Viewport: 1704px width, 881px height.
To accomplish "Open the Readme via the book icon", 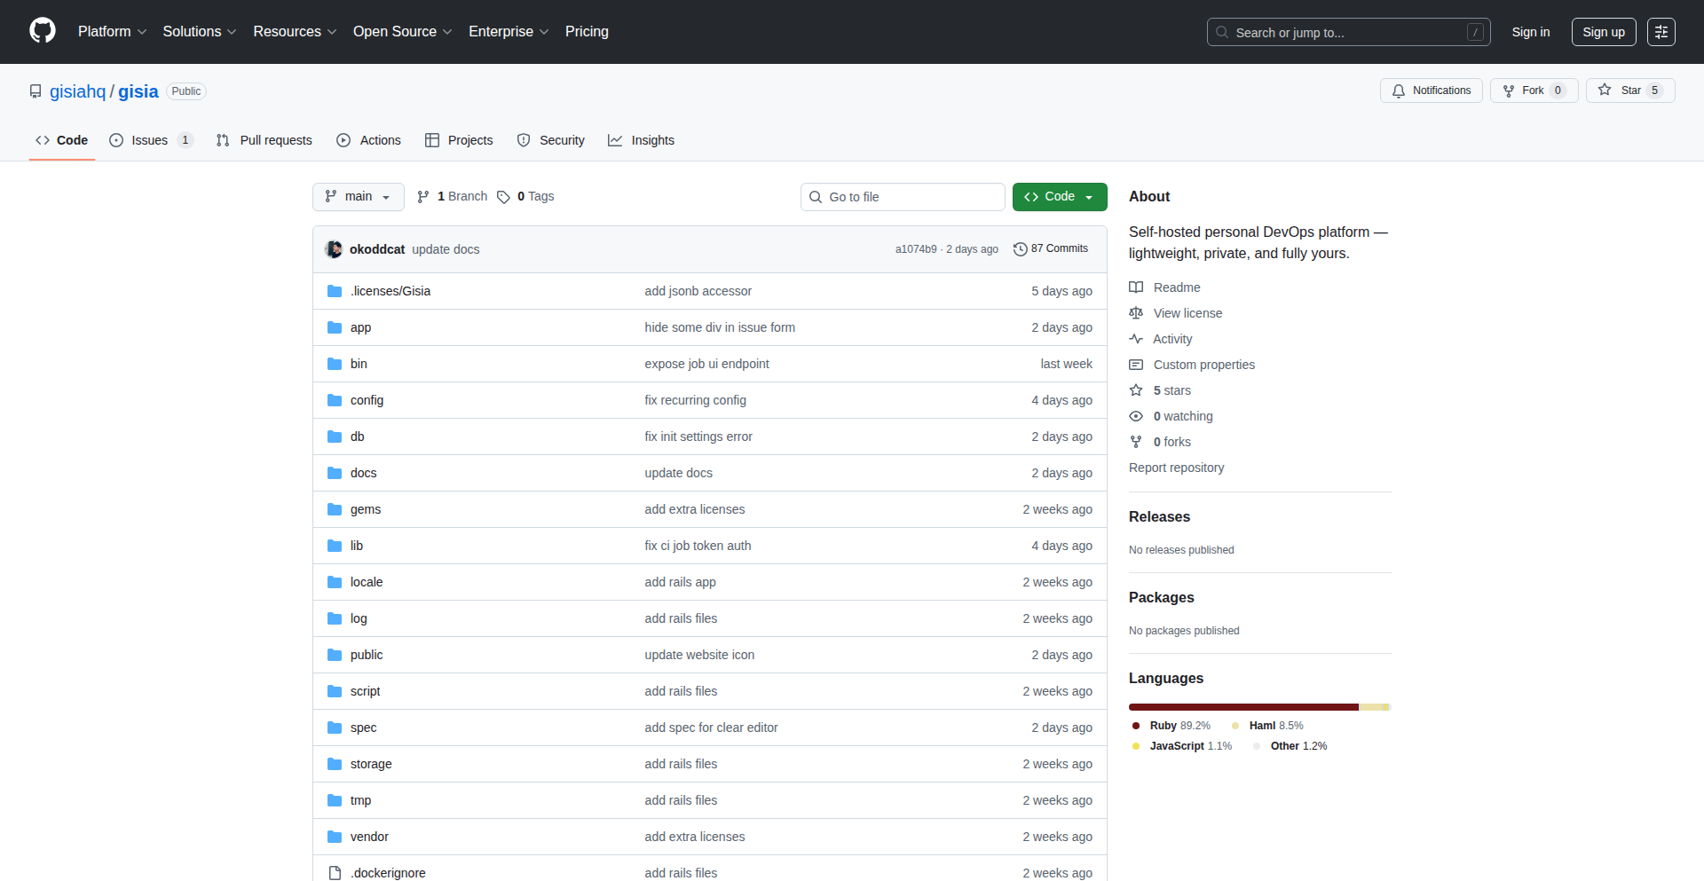I will coord(1136,287).
